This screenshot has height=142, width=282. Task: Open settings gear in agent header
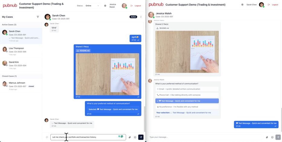105,6
